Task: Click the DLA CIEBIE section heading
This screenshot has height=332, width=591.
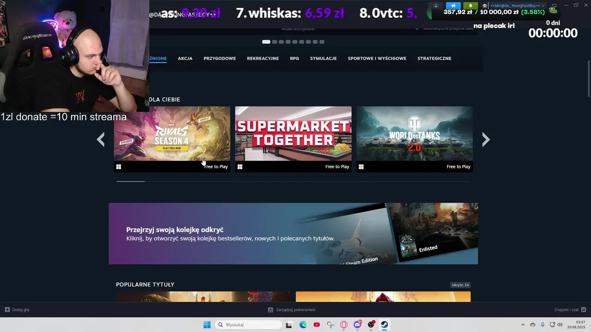Action: pos(164,100)
